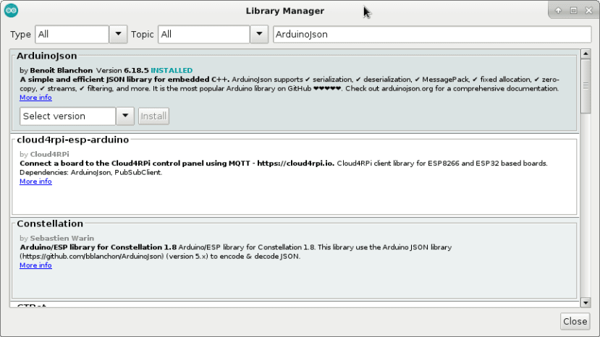The image size is (600, 337).
Task: Click the Type label
Action: (x=20, y=35)
